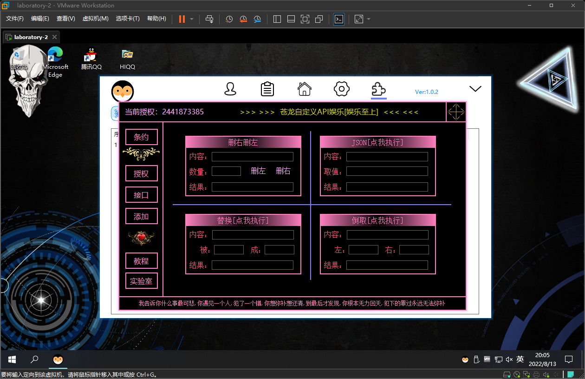
Task: Open the HIQQ desktop folder icon
Action: tap(127, 59)
